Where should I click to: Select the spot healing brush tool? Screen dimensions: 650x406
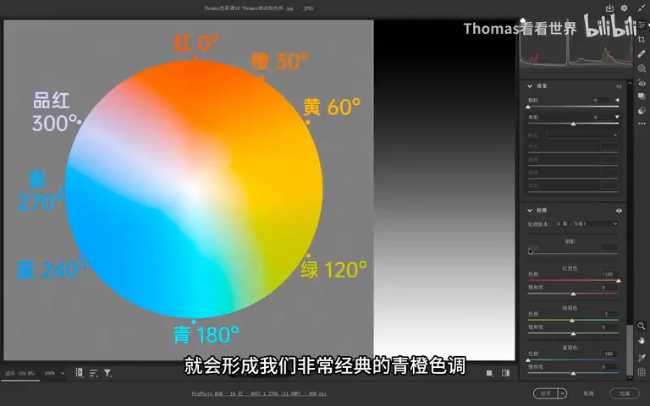tap(642, 54)
